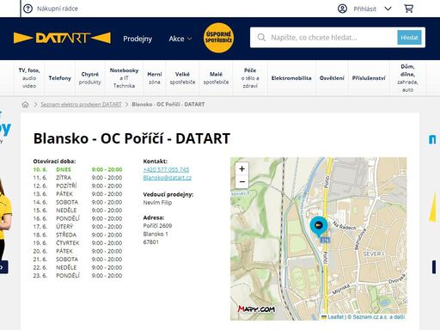Open Péče o tělo a zdraví category

[x=250, y=78]
